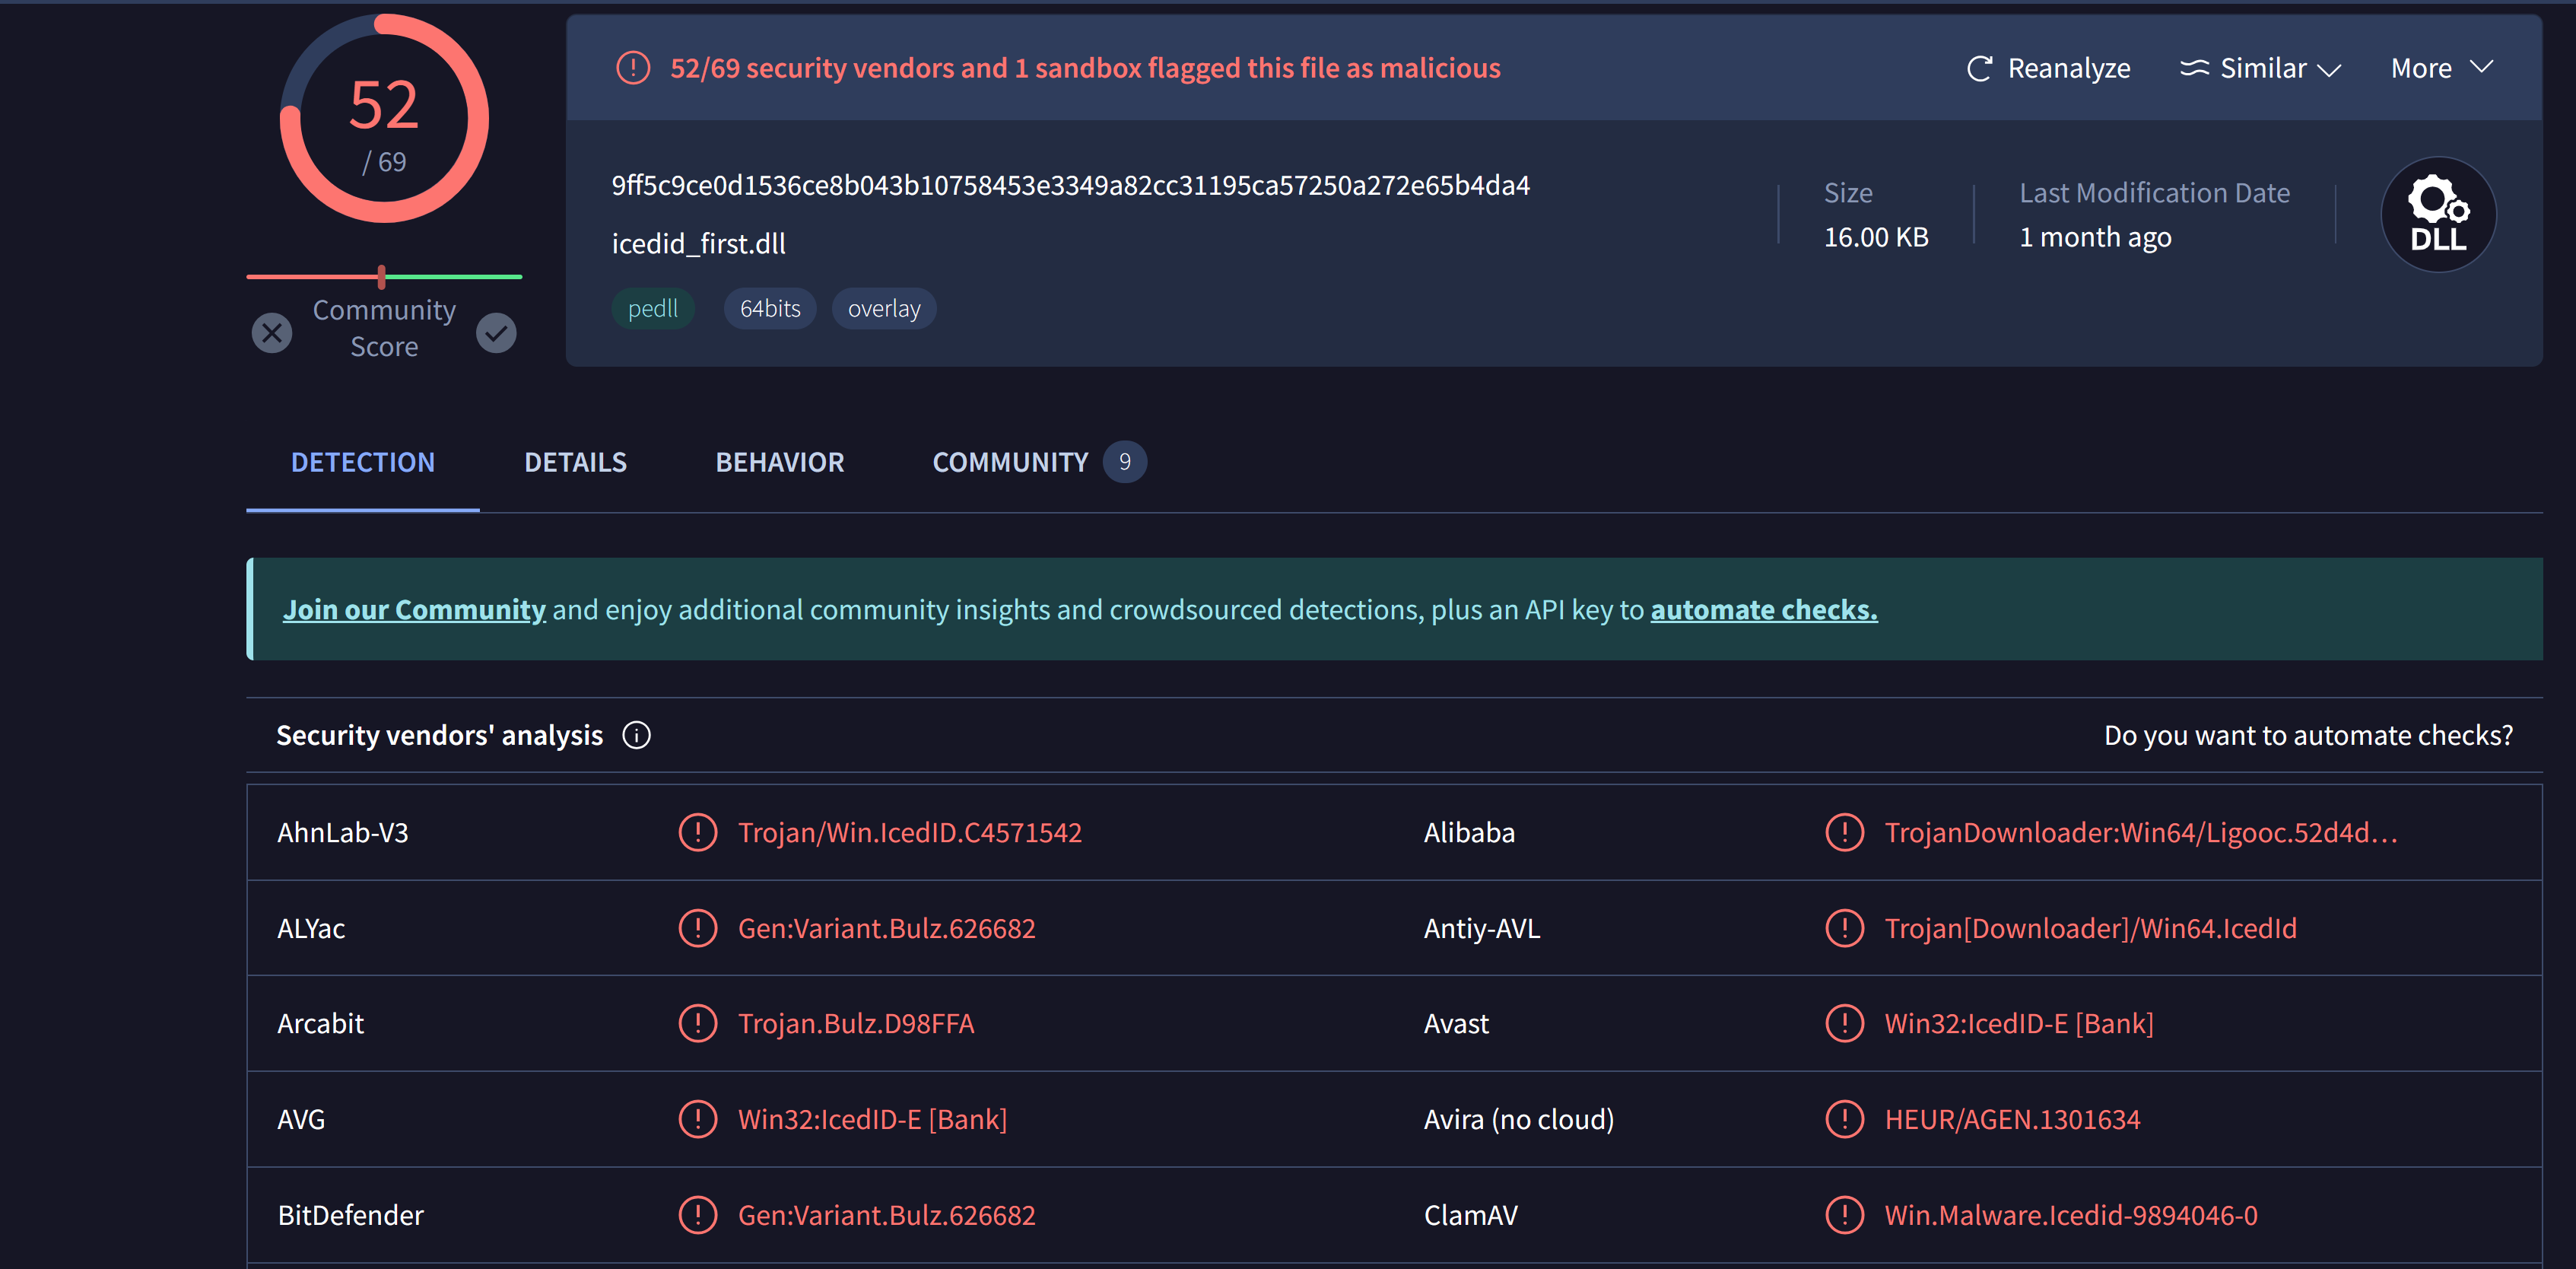Open the COMMUNITY tab
Screen dimensions: 2576x1269
coord(1010,462)
